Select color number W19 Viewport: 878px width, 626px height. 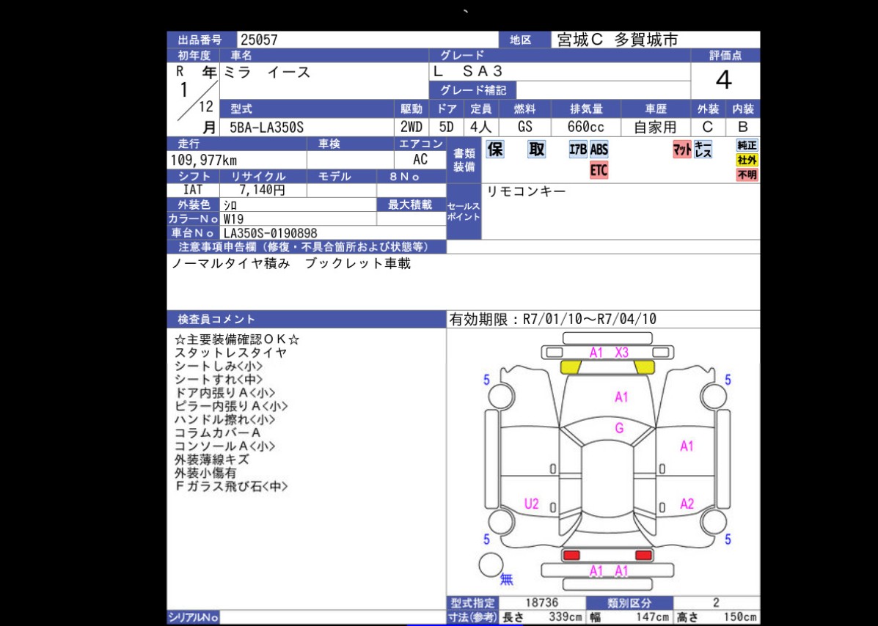(234, 218)
